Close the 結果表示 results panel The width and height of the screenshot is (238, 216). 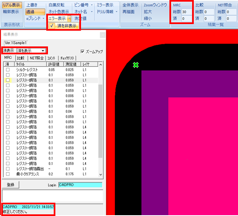(x=102, y=35)
